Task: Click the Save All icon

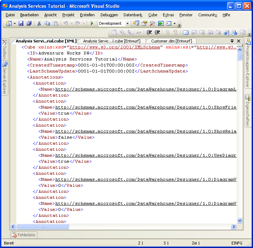Action: tap(29, 23)
